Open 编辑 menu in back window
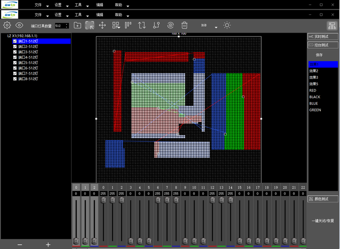340x249 pixels. tap(100, 5)
